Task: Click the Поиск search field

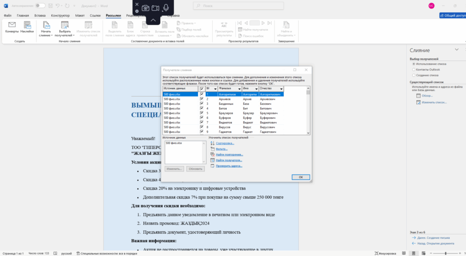Action: coord(238,5)
